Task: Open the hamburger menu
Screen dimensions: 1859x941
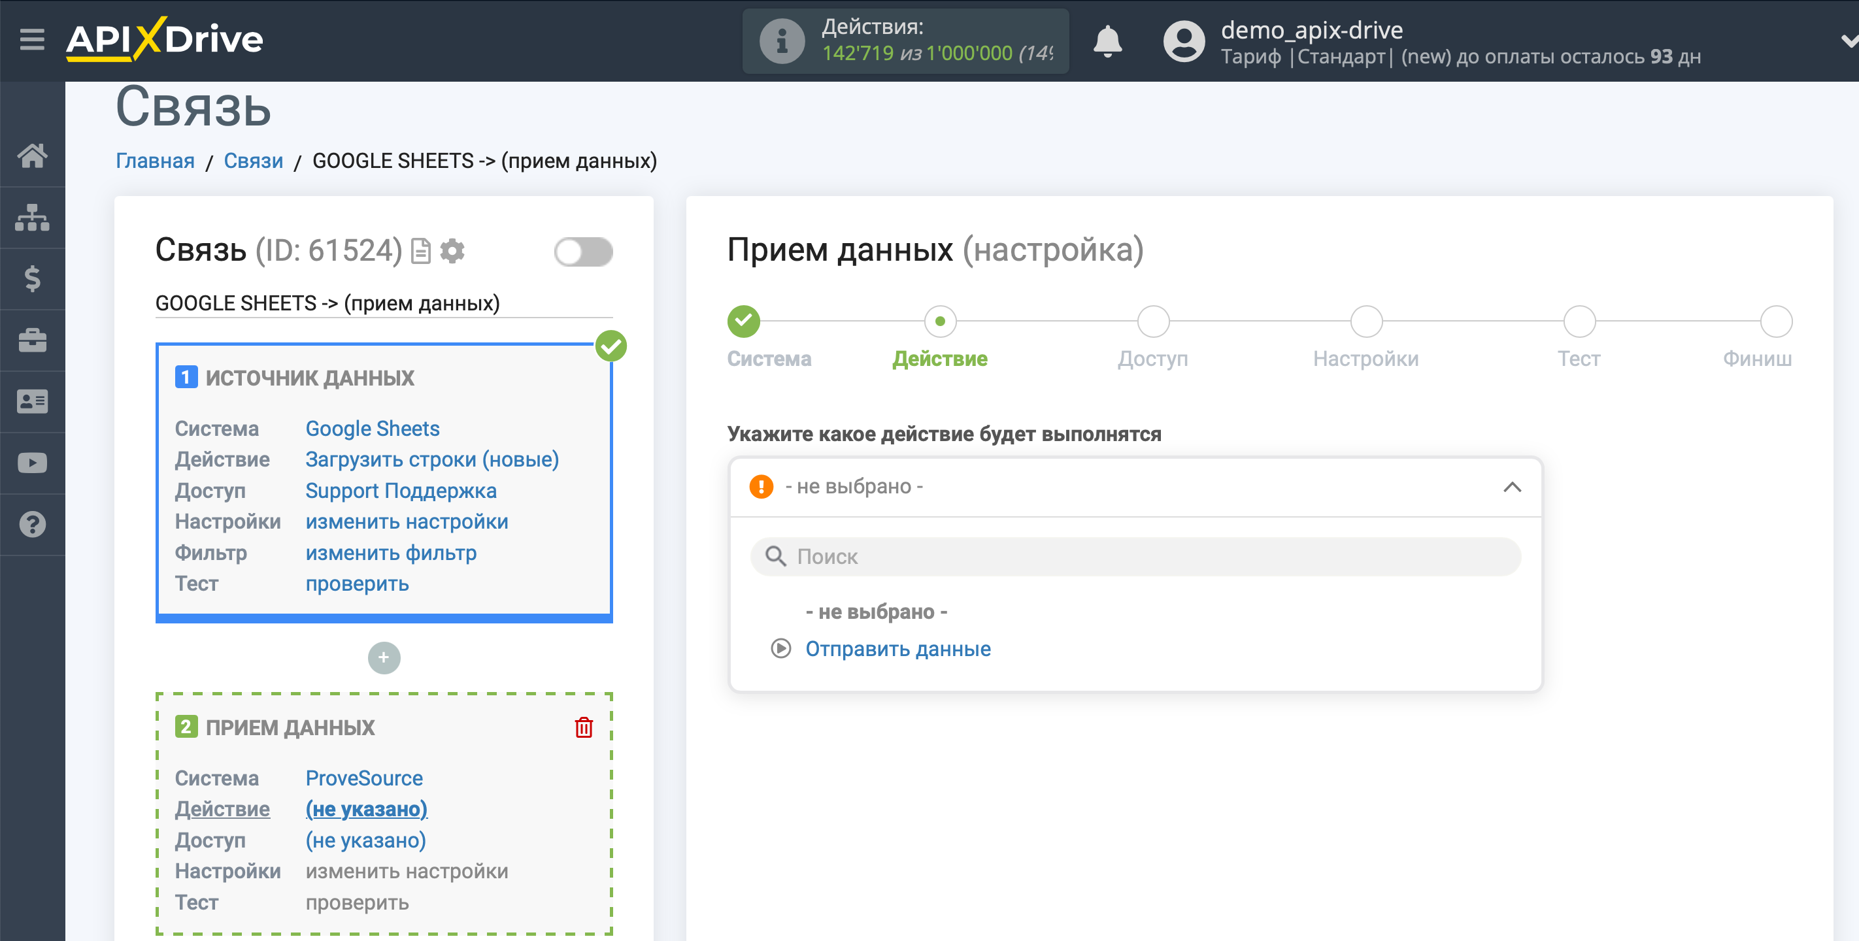Action: [x=32, y=39]
